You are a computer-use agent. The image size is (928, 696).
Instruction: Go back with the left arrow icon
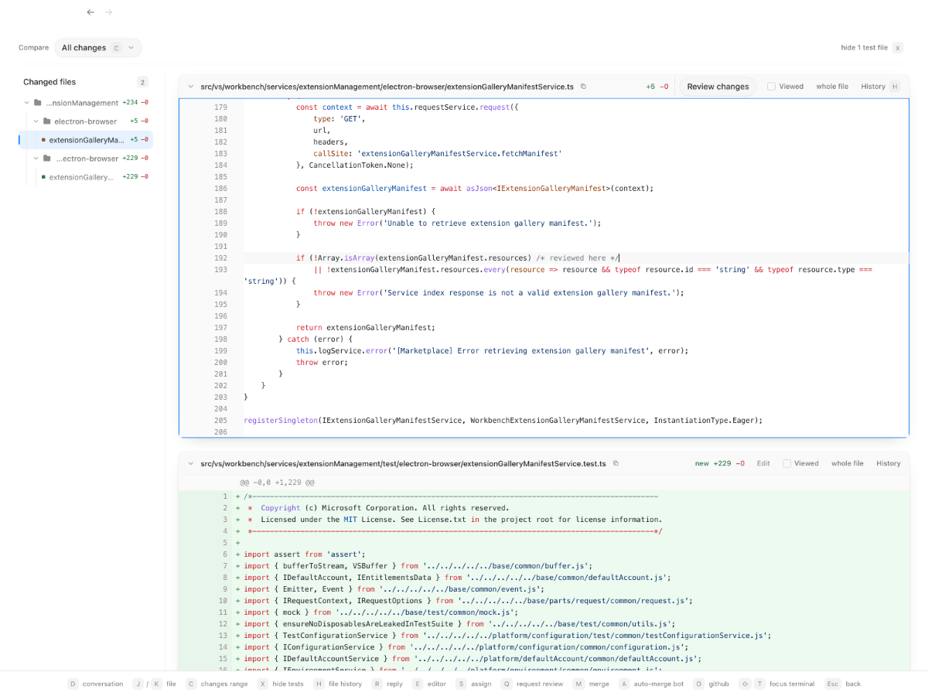tap(90, 12)
